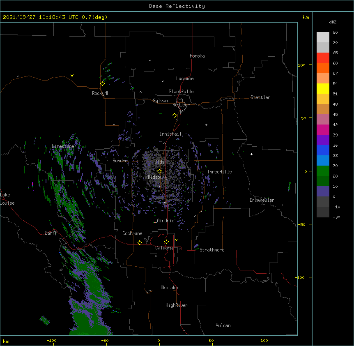Click the Base_Reflectivity title text
This screenshot has width=354, height=346.
click(177, 6)
